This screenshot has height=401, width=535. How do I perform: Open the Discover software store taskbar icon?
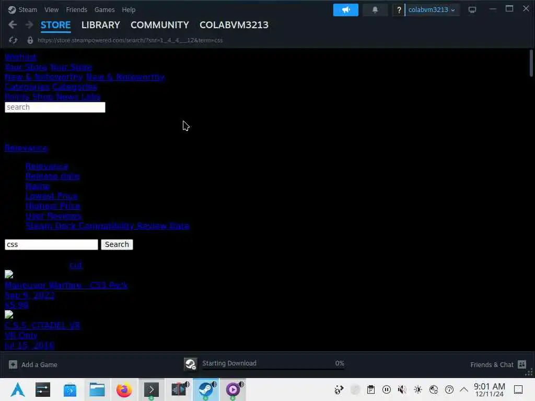70,390
